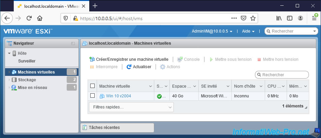This screenshot has height=138, width=321.
Task: Click Mettre hors tension button
Action: 278,59
